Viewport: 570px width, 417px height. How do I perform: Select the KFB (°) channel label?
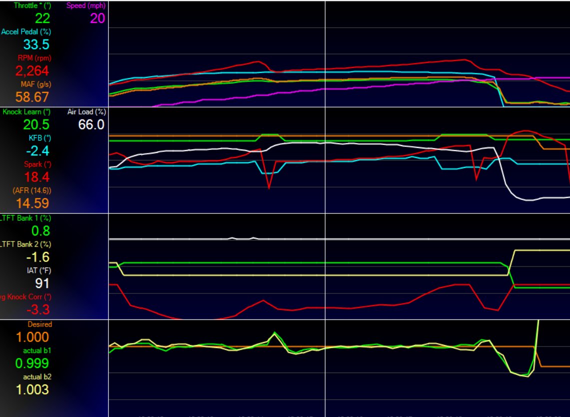[x=40, y=138]
